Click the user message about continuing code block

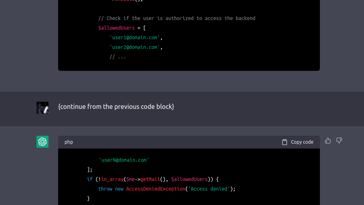(x=116, y=107)
